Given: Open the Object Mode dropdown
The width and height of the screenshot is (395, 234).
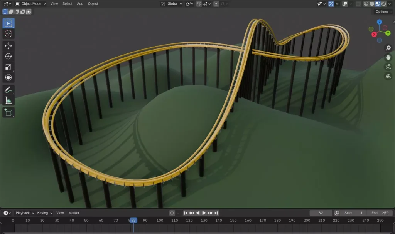Looking at the screenshot, I should coord(30,4).
